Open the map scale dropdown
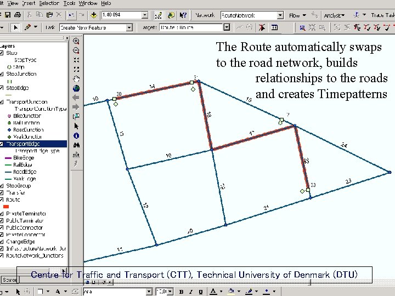Screen dimensions: 395x296 tap(145, 15)
